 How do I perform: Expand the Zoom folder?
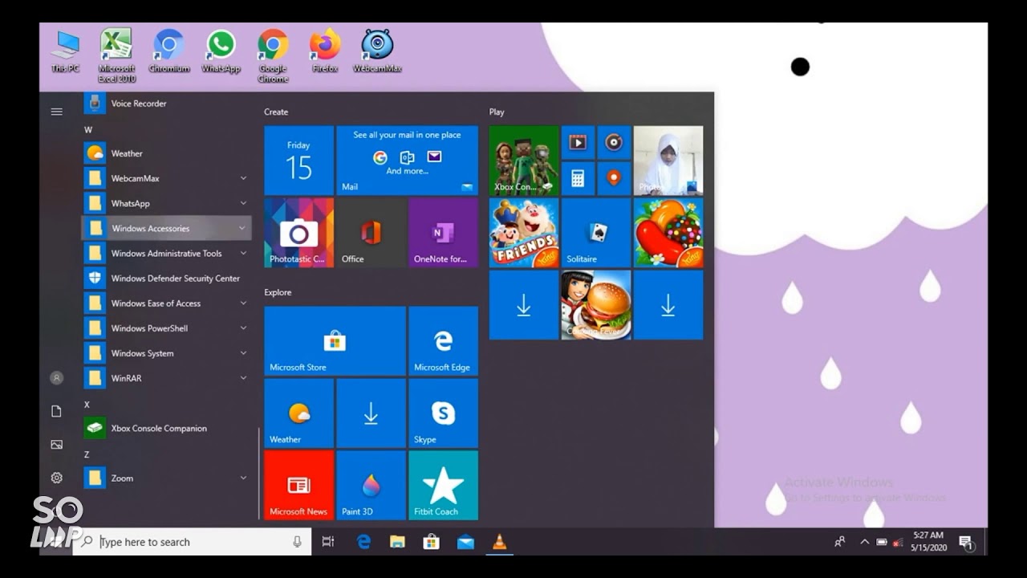(167, 478)
